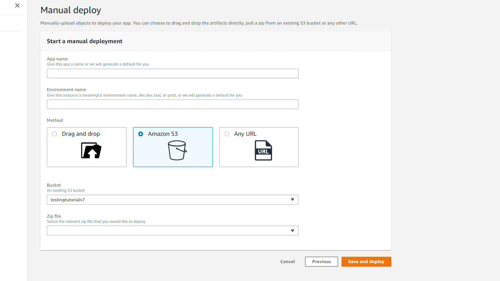Click the Previous button
The width and height of the screenshot is (500, 281).
(321, 262)
